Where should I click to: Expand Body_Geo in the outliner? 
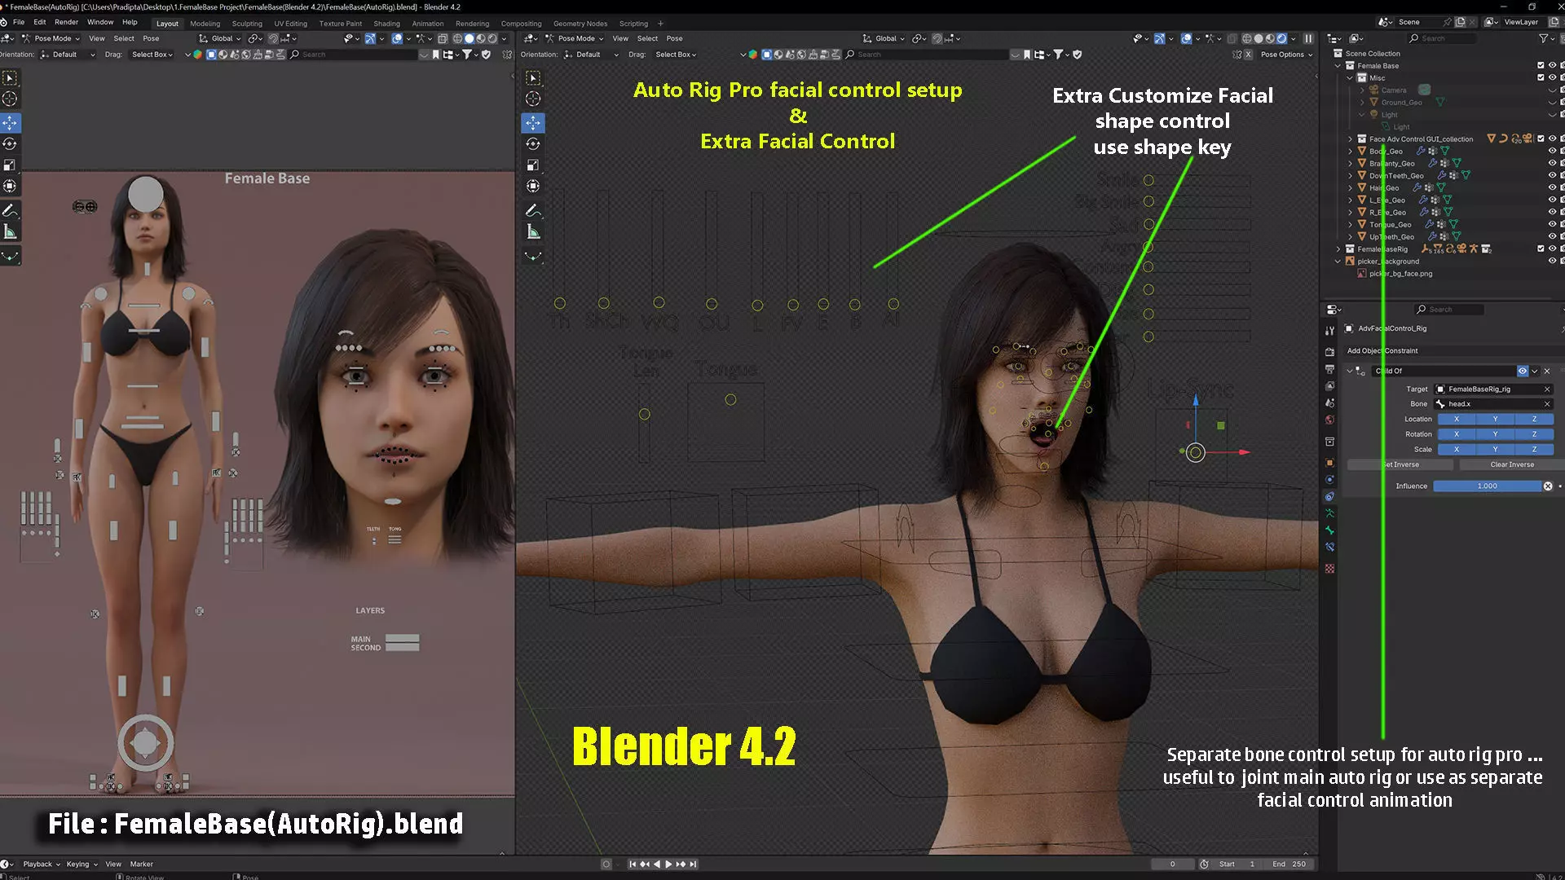pyautogui.click(x=1350, y=151)
